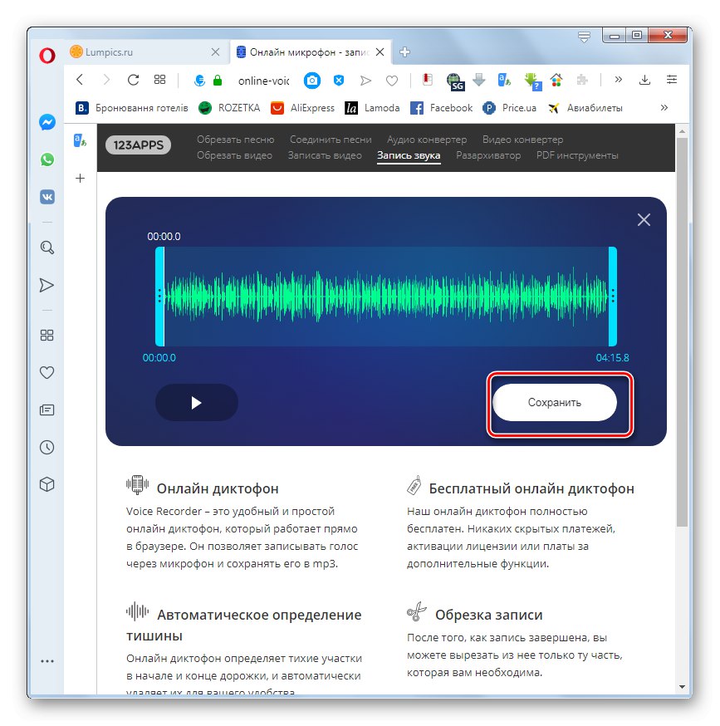
Task: Open Speed Dial from the sidebar grid icon
Action: 47,336
